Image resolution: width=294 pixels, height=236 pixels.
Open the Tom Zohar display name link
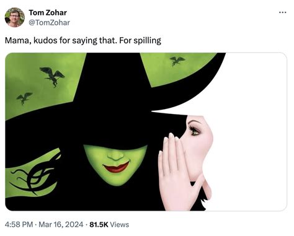pyautogui.click(x=48, y=12)
